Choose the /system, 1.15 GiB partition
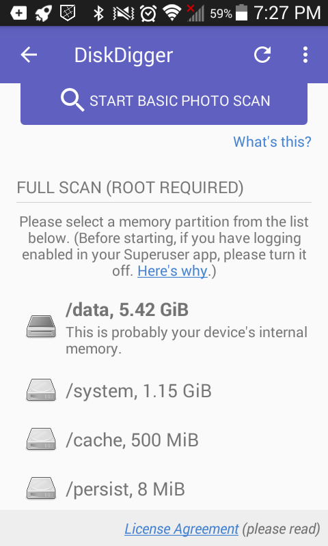 coord(164,390)
